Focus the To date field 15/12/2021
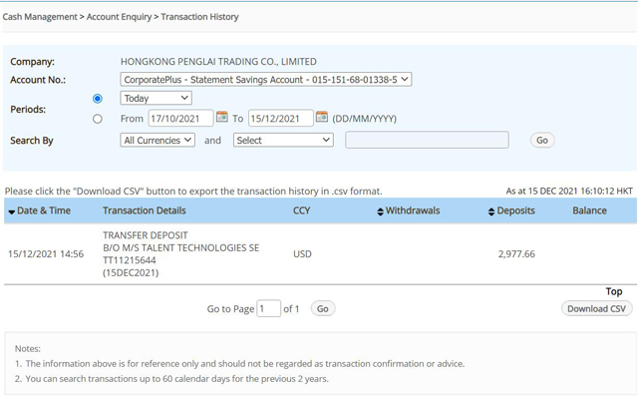The width and height of the screenshot is (638, 400). (281, 118)
